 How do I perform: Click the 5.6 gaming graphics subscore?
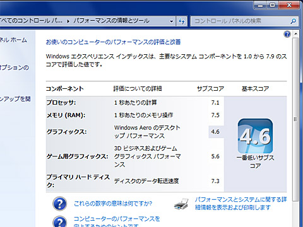click(x=215, y=156)
